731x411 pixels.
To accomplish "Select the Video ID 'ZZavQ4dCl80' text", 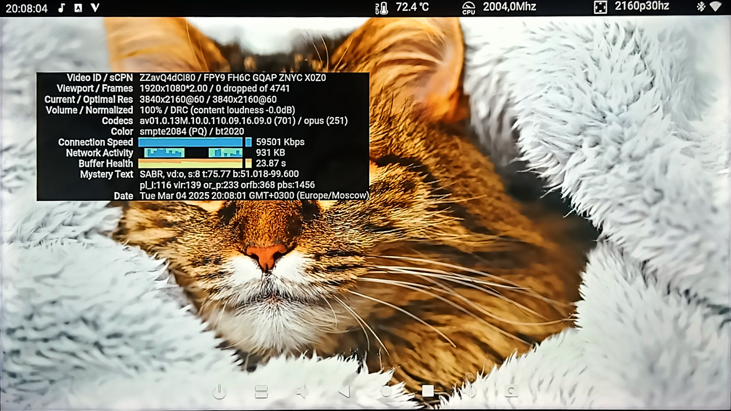I will point(166,78).
